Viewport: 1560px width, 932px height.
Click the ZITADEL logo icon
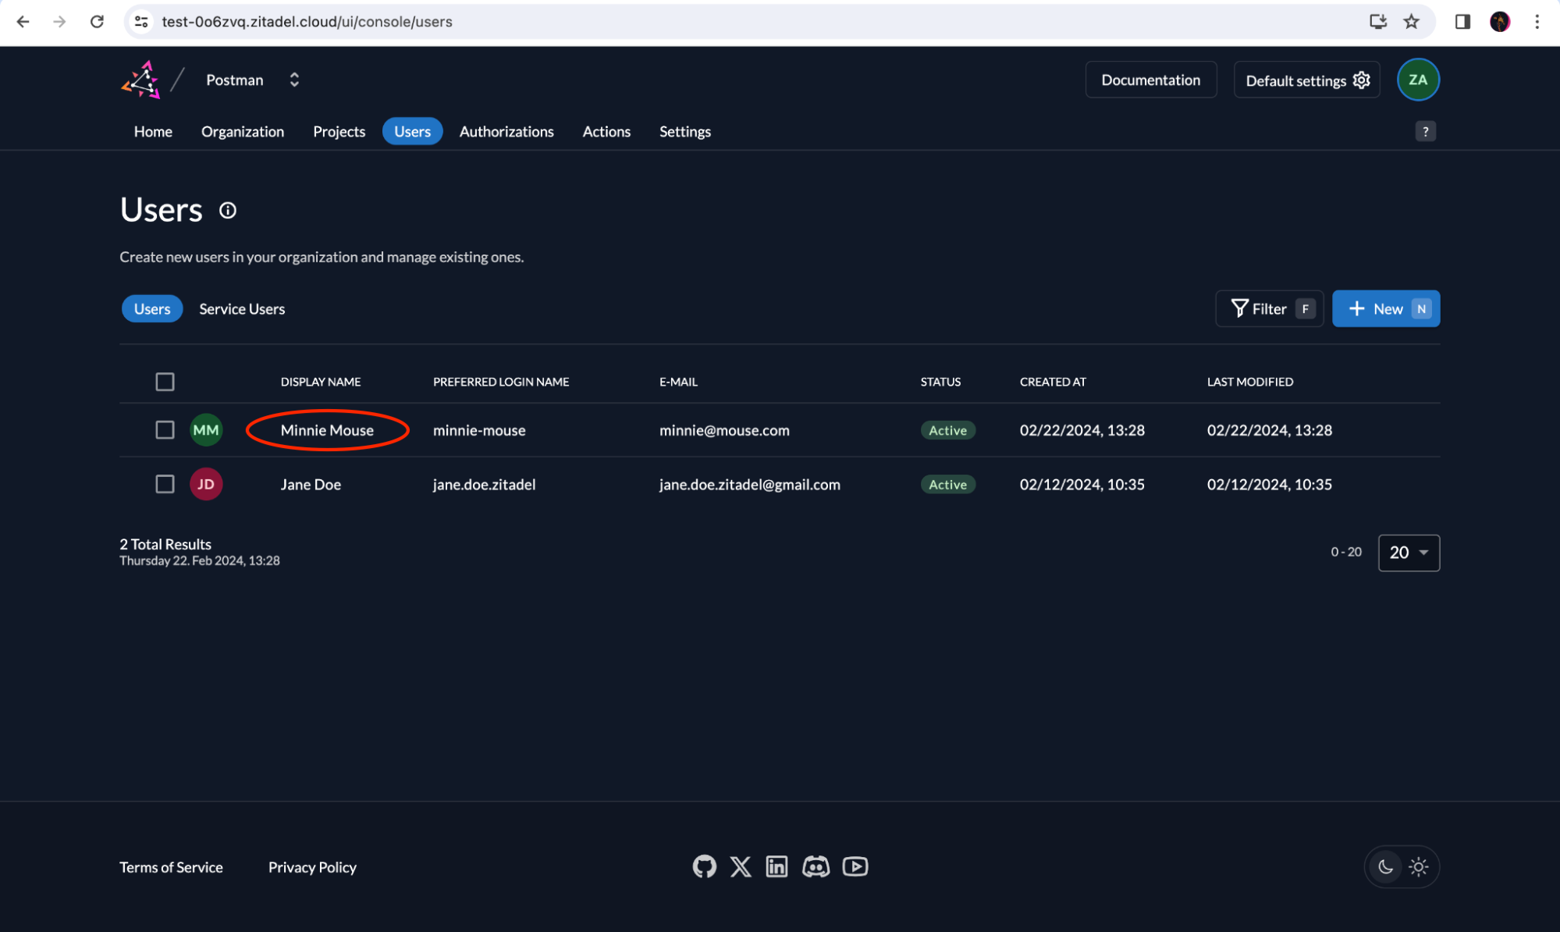[141, 80]
